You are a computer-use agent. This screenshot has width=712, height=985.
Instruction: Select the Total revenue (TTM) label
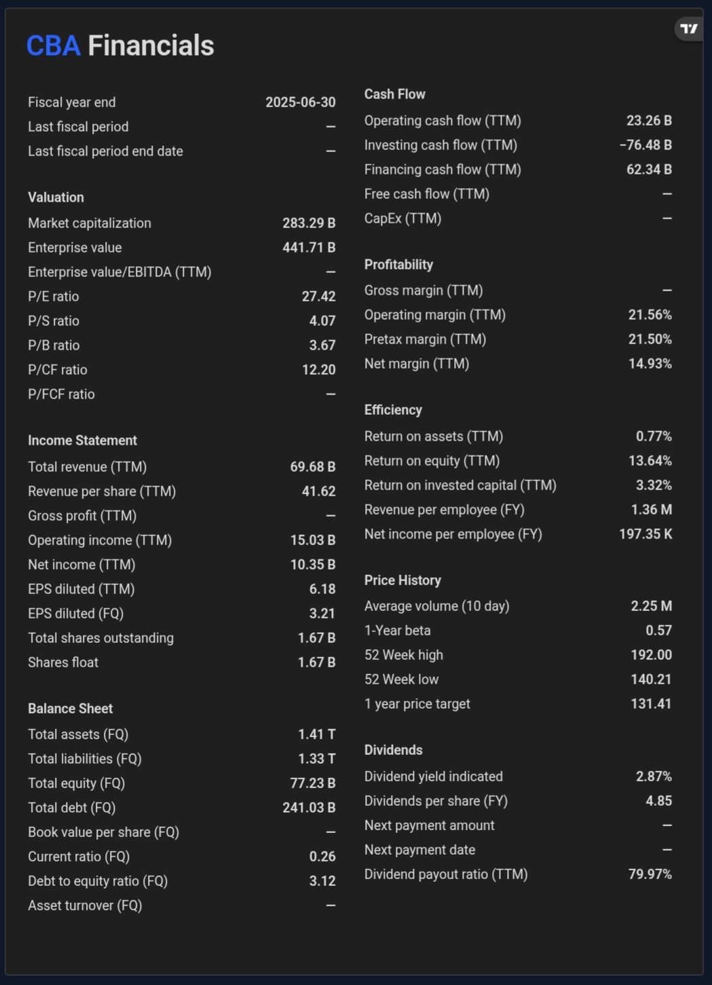(x=87, y=467)
